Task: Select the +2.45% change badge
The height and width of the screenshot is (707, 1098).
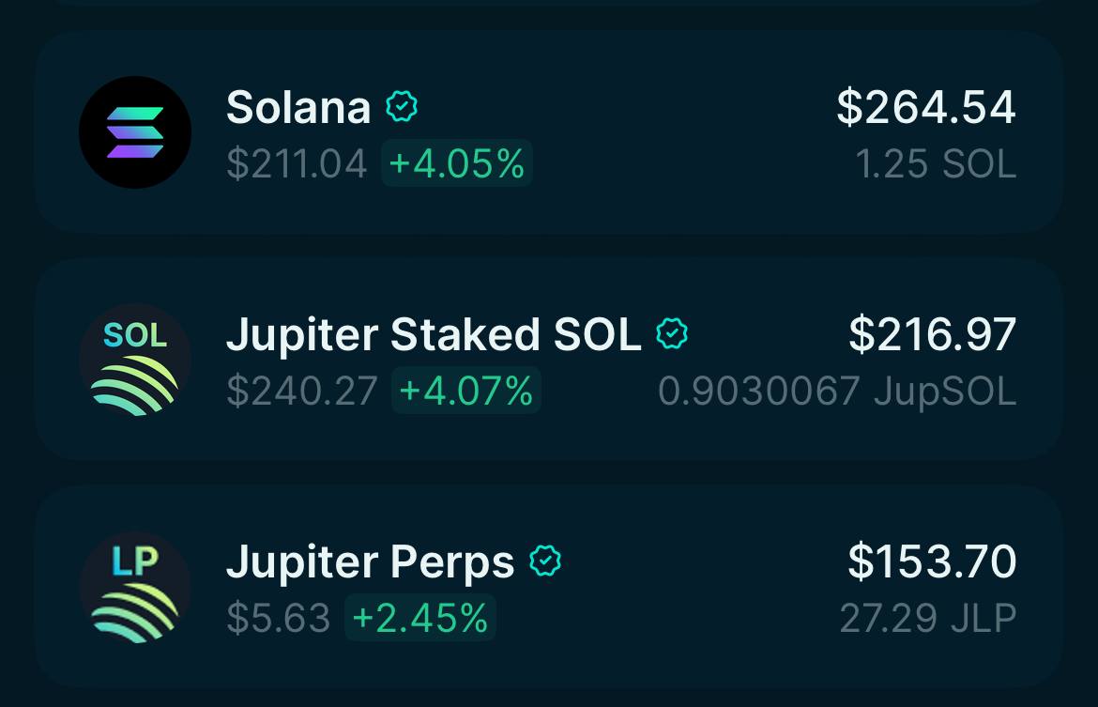Action: tap(420, 618)
